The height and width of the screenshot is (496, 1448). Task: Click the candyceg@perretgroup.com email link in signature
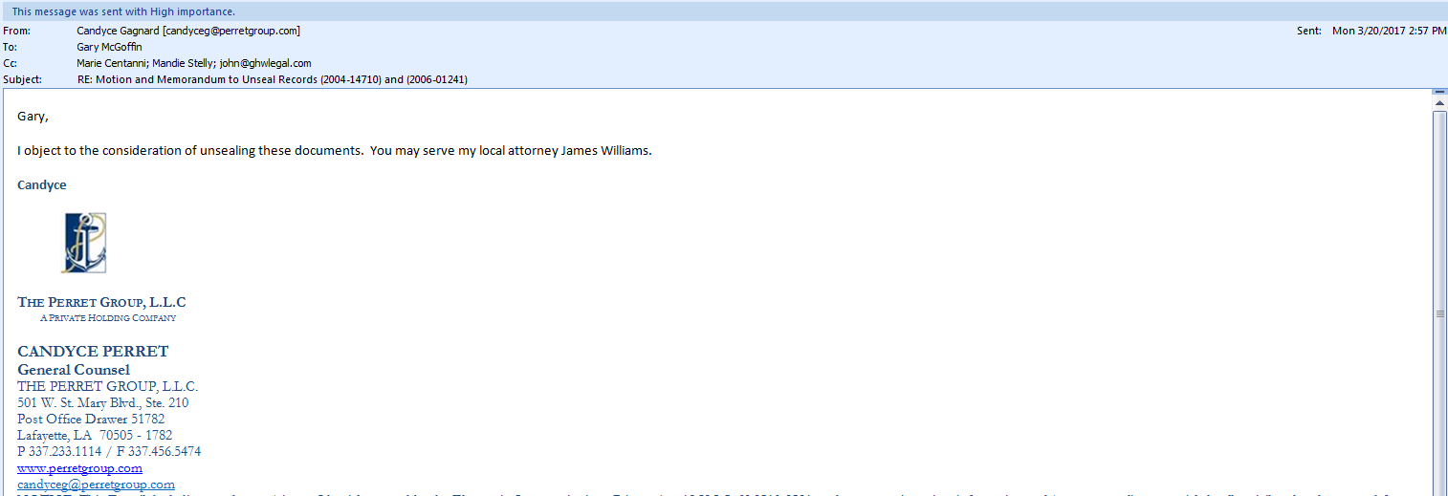point(96,485)
